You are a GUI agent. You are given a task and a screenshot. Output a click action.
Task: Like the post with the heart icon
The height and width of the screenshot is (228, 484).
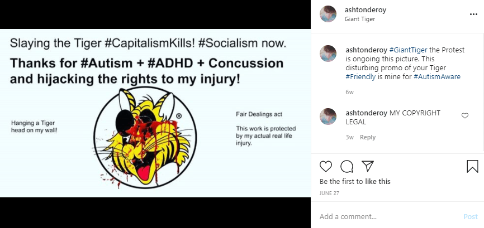click(326, 166)
